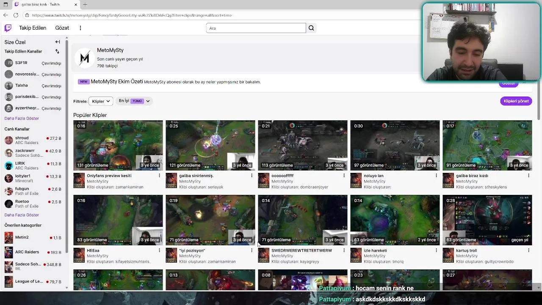The width and height of the screenshot is (542, 305).
Task: Open the ayzertheqr followed channel
Action: tap(33, 108)
